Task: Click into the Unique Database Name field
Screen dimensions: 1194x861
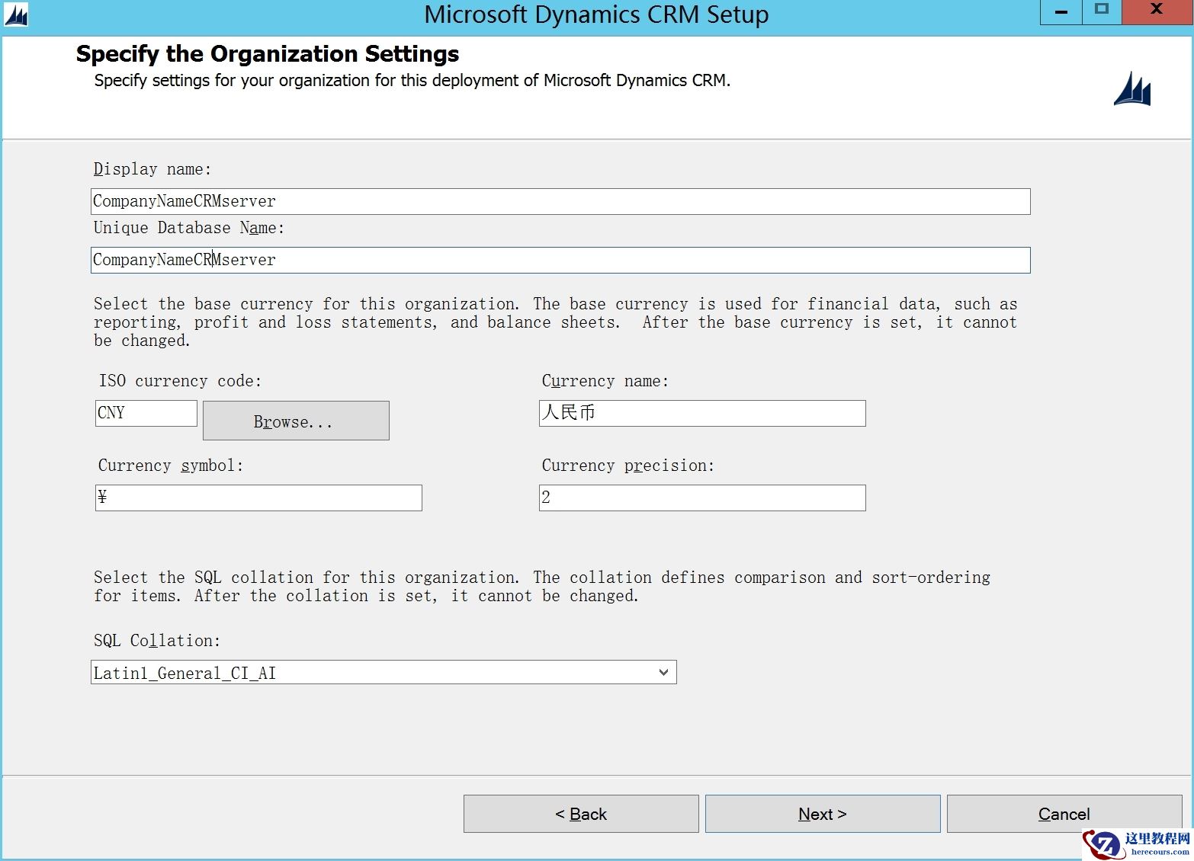Action: point(560,261)
